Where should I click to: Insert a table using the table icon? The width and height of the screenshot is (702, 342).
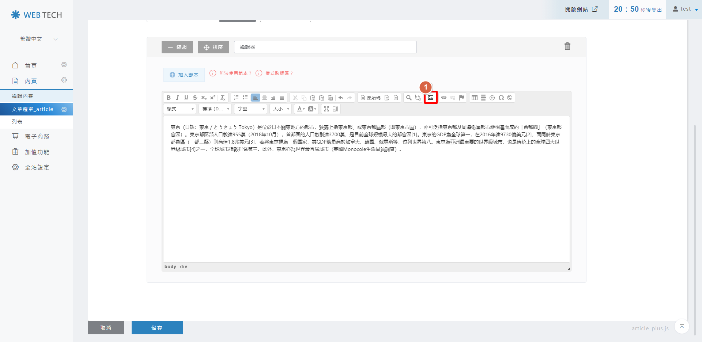pos(475,98)
